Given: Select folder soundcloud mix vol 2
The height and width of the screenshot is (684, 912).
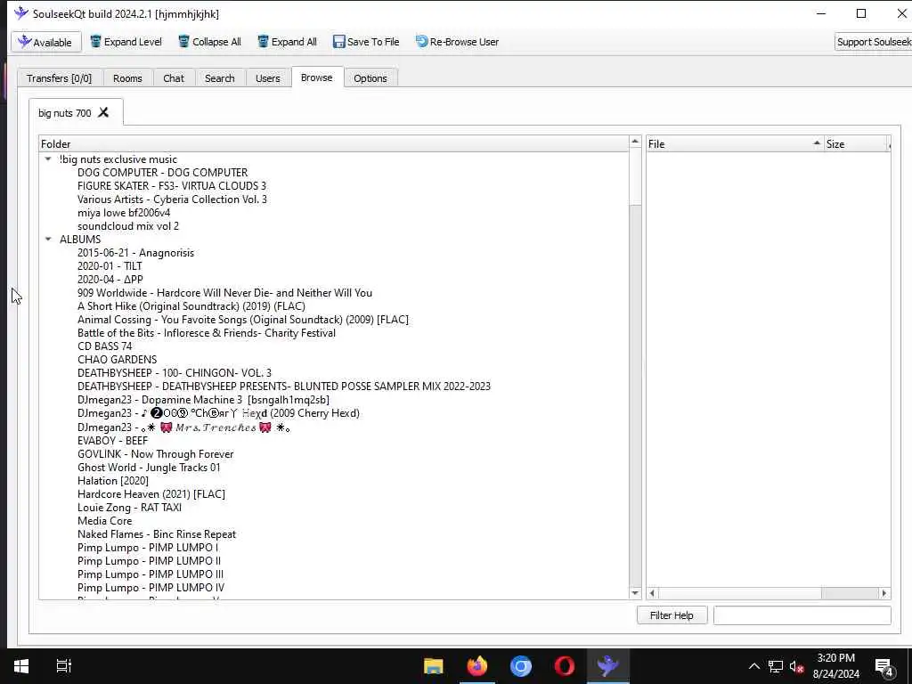Looking at the screenshot, I should click(128, 226).
